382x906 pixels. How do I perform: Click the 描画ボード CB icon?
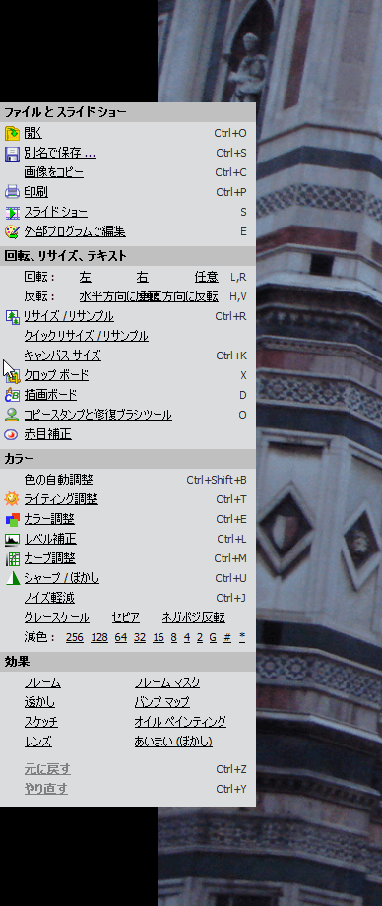[12, 395]
